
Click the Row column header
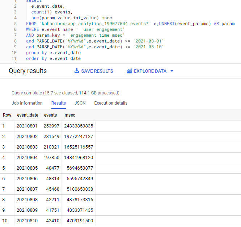tap(7, 115)
